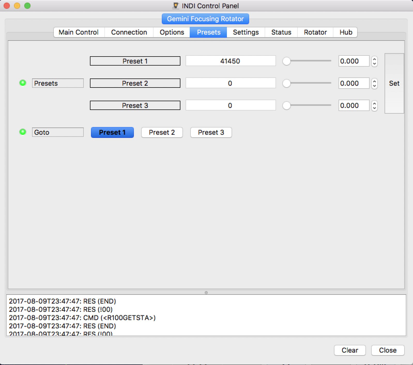The width and height of the screenshot is (413, 365).
Task: Click the Preset 3 label box
Action: coord(135,105)
